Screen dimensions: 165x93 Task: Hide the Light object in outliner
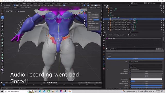(x=162, y=10)
